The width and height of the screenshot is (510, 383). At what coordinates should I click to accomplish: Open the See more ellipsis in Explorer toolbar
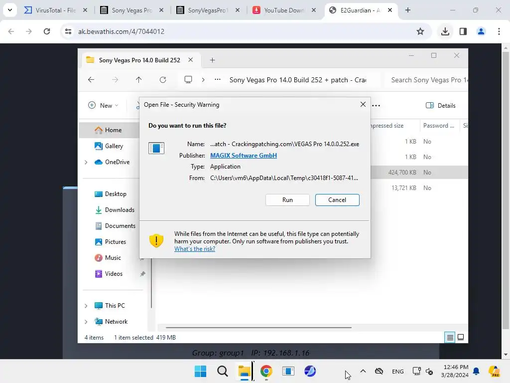[x=376, y=106]
